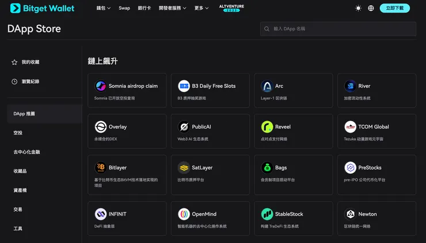Open the StableStock app icon

click(267, 214)
